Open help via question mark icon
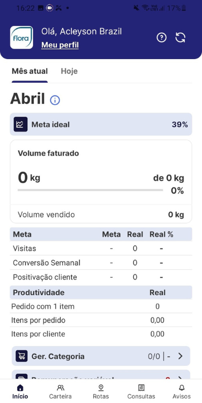The width and height of the screenshot is (202, 403). (161, 38)
